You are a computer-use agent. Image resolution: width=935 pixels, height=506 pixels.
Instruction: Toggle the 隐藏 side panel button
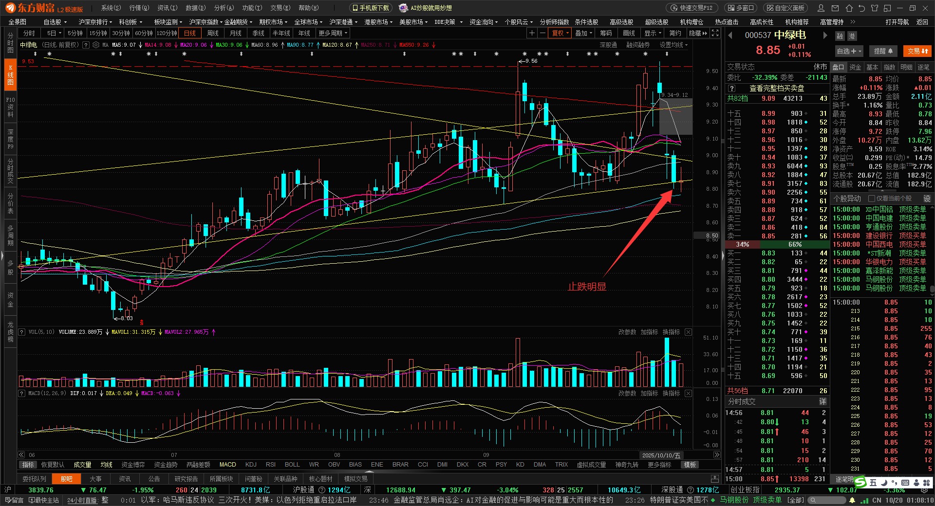[698, 33]
